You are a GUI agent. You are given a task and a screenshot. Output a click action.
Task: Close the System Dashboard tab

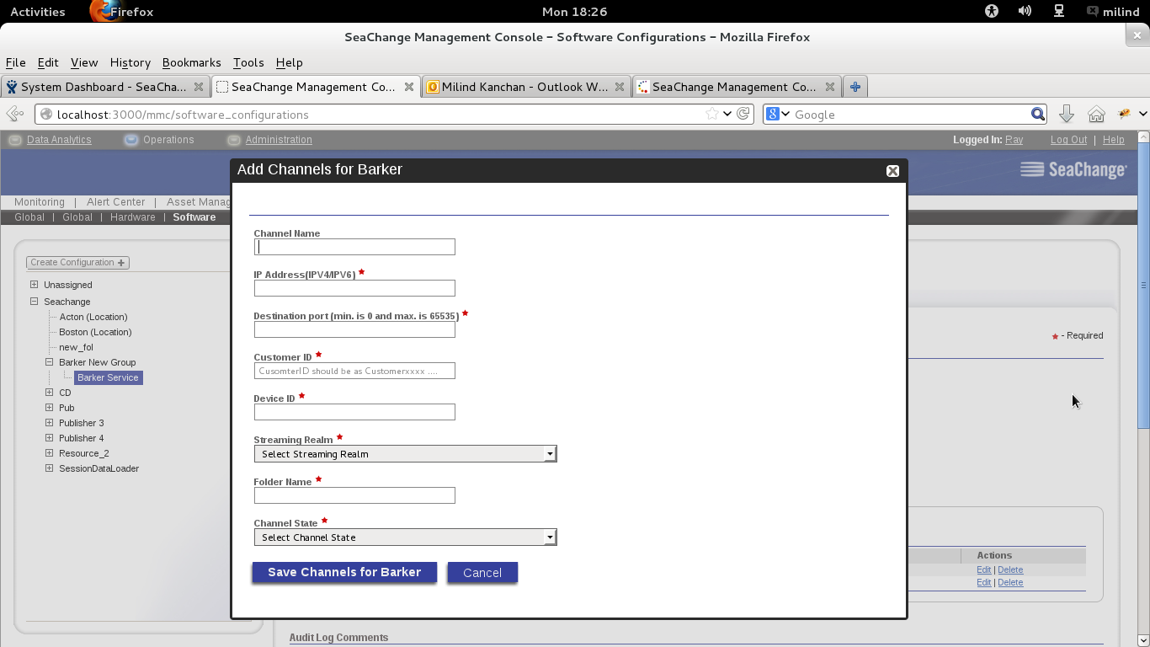[199, 87]
